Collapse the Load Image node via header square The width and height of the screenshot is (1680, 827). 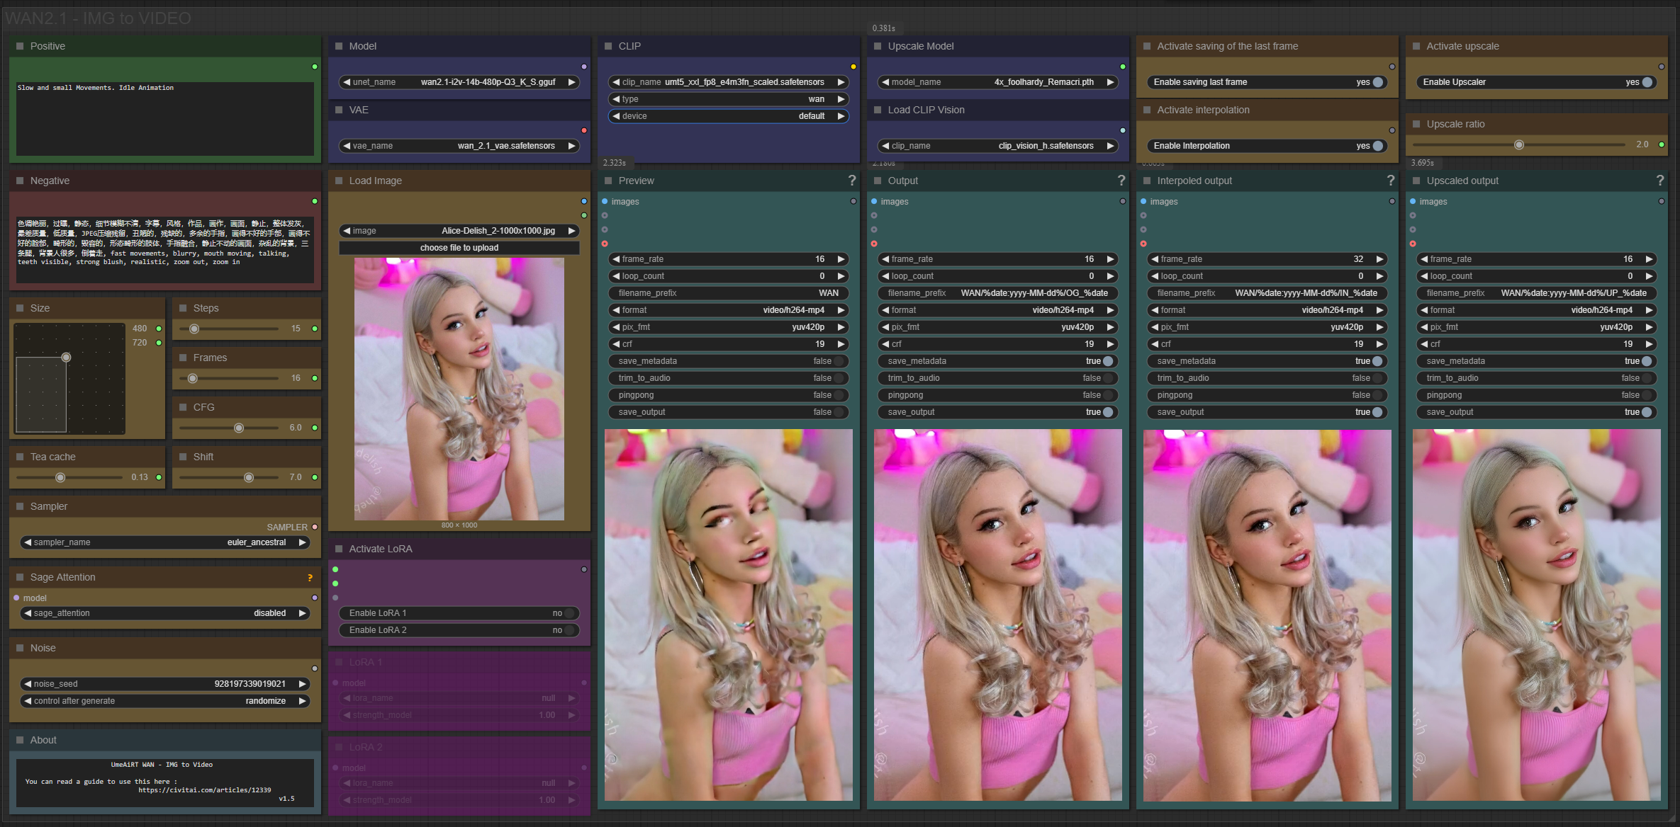coord(339,181)
